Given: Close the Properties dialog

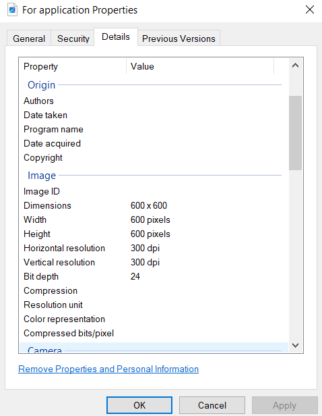Looking at the screenshot, I should pos(310,10).
